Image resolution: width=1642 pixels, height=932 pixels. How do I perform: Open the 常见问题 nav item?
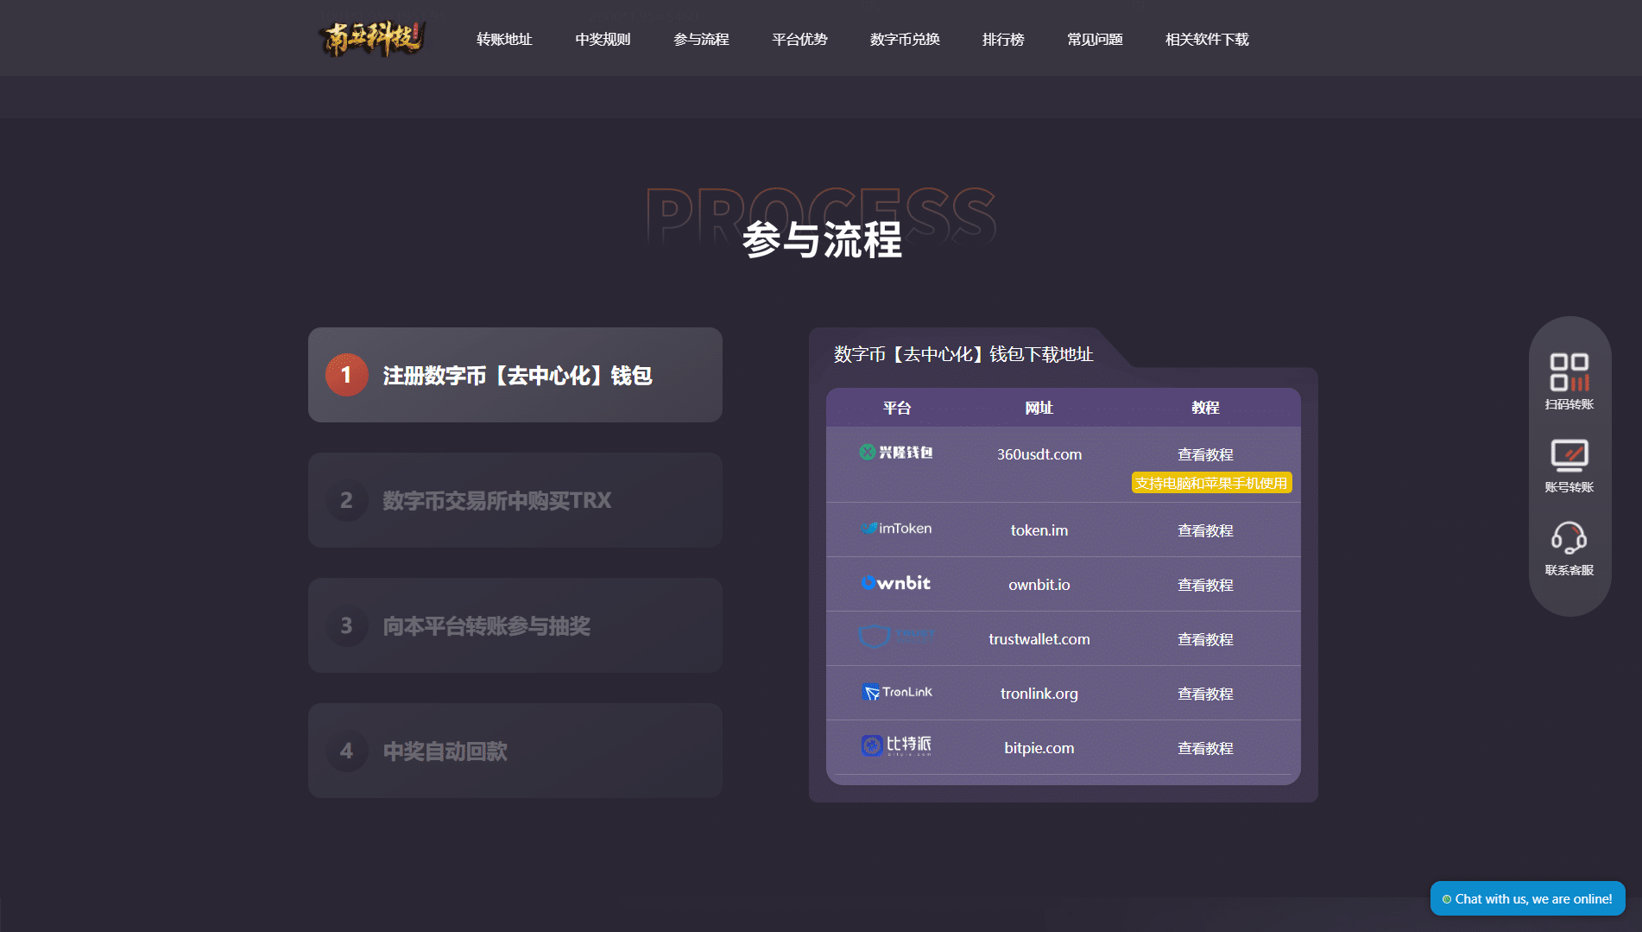[x=1095, y=40]
